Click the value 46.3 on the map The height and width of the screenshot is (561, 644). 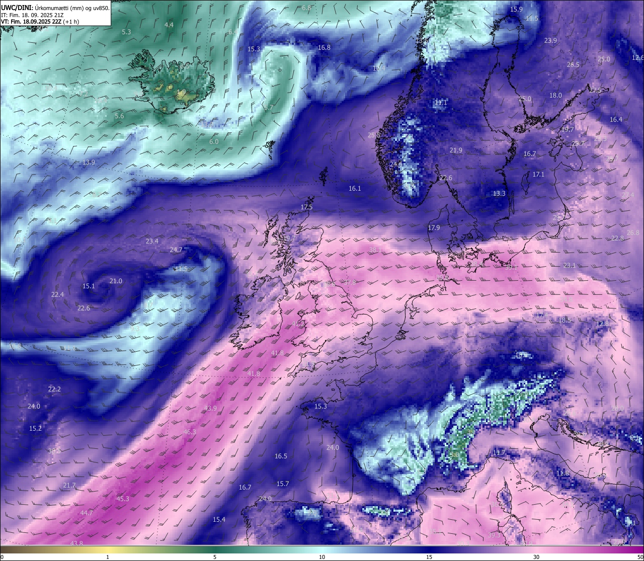coord(190,432)
